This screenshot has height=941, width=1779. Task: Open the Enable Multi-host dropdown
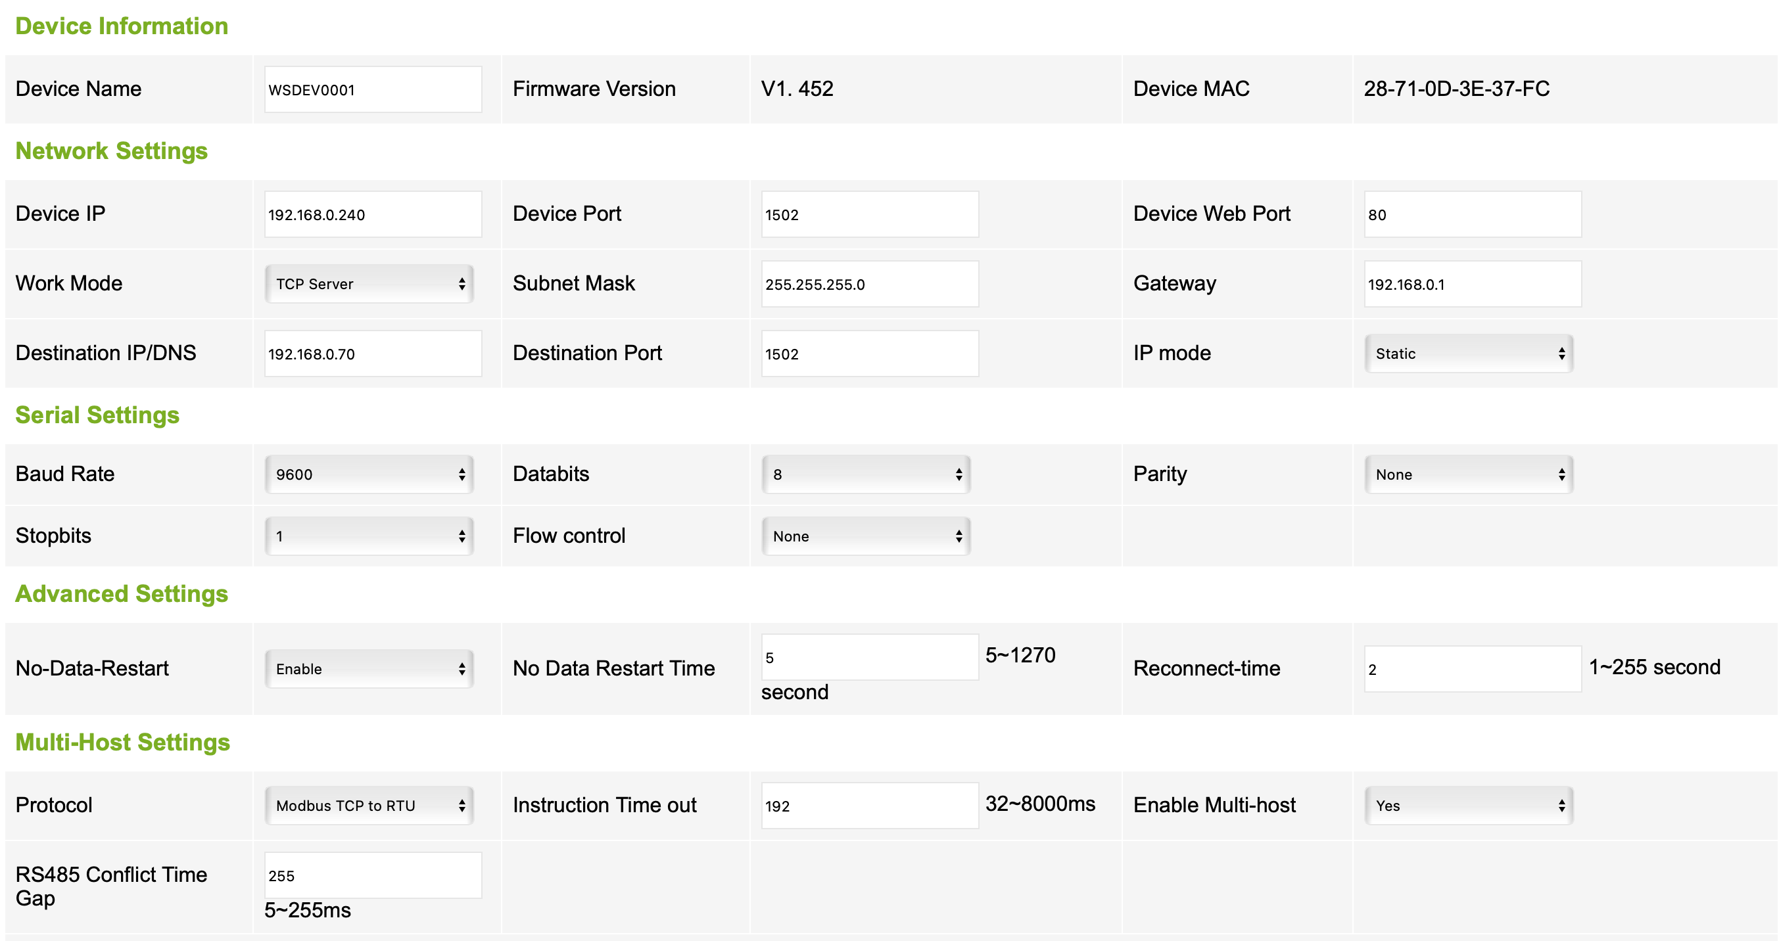(x=1468, y=805)
